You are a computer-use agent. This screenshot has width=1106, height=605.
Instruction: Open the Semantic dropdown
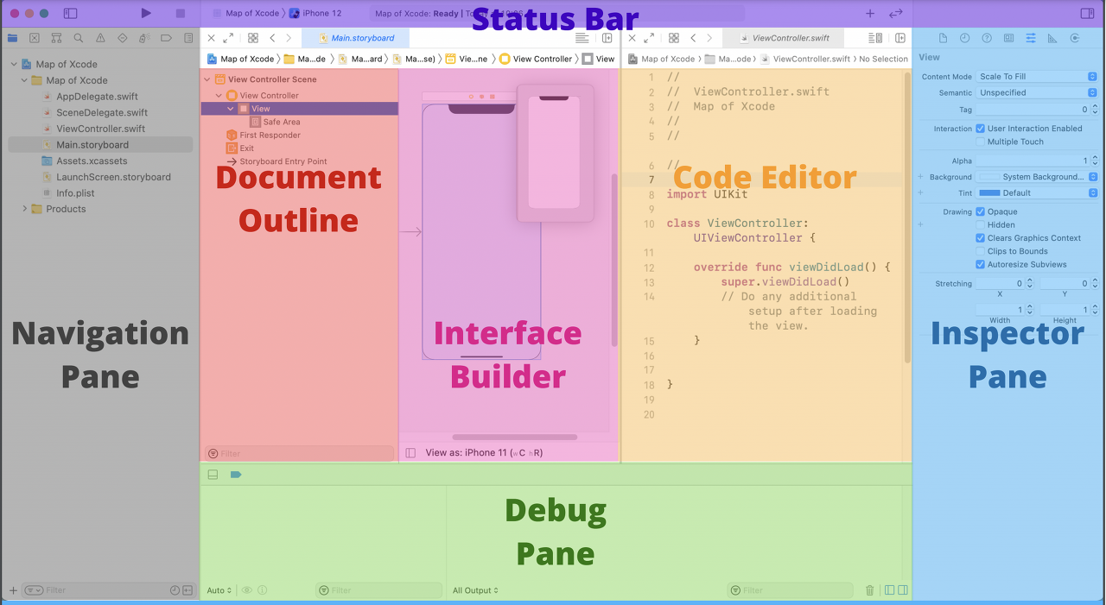pyautogui.click(x=1037, y=92)
